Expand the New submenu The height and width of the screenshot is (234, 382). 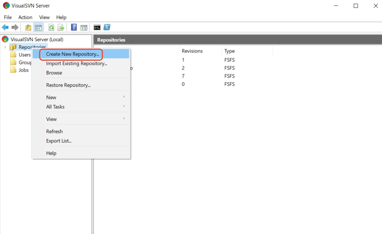[x=74, y=97]
